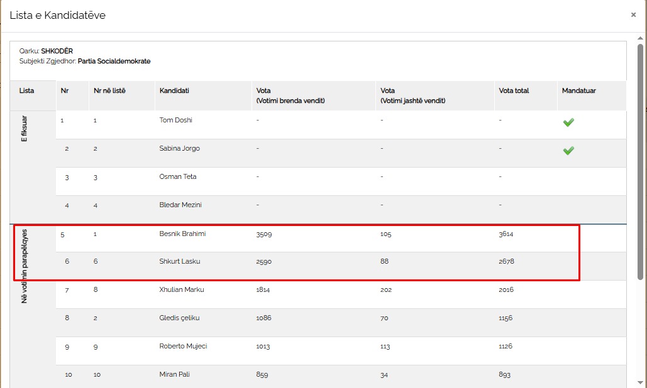Image resolution: width=647 pixels, height=388 pixels.
Task: Click total votes 3614 for Besnik Brahimi
Action: [506, 234]
